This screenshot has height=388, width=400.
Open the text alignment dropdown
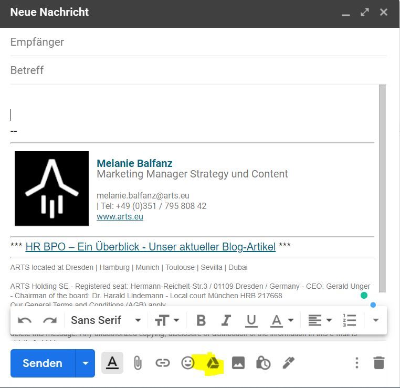[x=320, y=320]
